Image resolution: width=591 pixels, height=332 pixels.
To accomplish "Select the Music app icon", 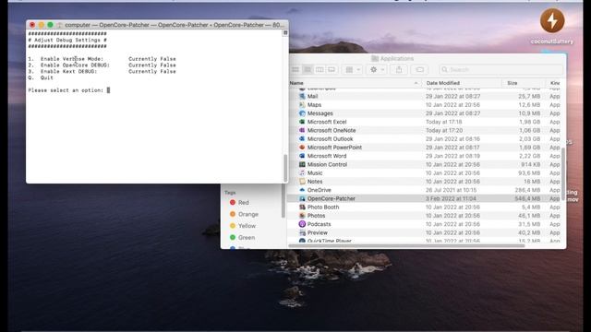I will (x=302, y=173).
